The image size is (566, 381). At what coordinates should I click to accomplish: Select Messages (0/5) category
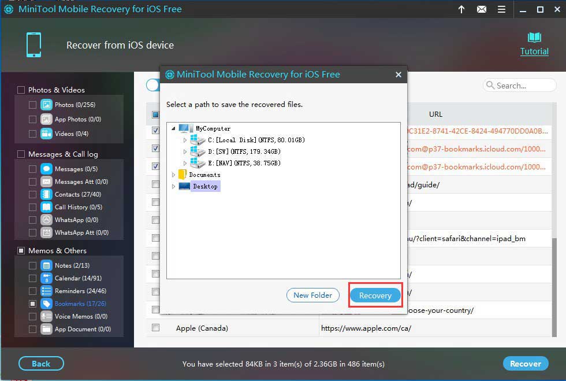point(76,169)
